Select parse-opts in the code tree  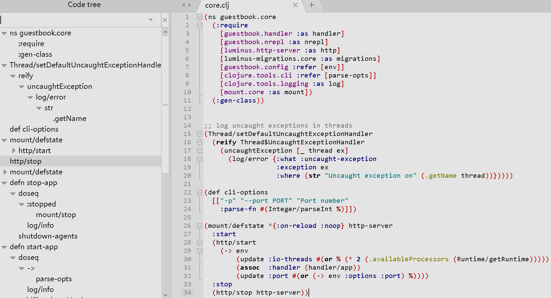[54, 279]
